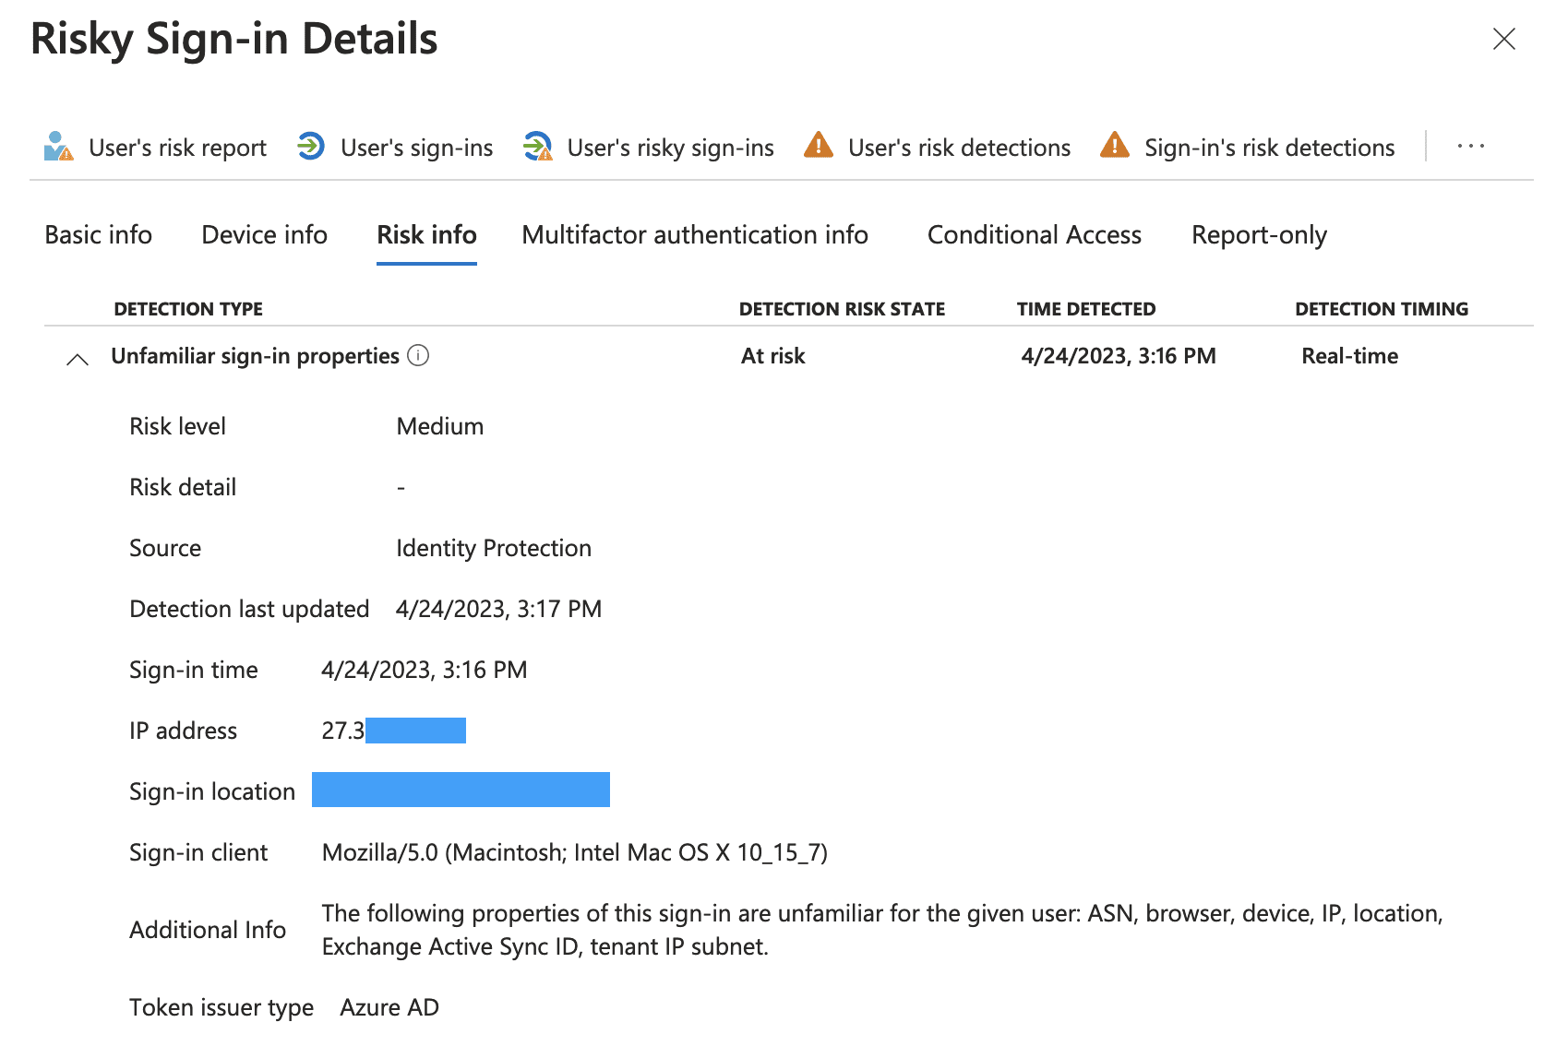This screenshot has width=1556, height=1046.
Task: Open the Conditional Access tab
Action: pos(1034,235)
